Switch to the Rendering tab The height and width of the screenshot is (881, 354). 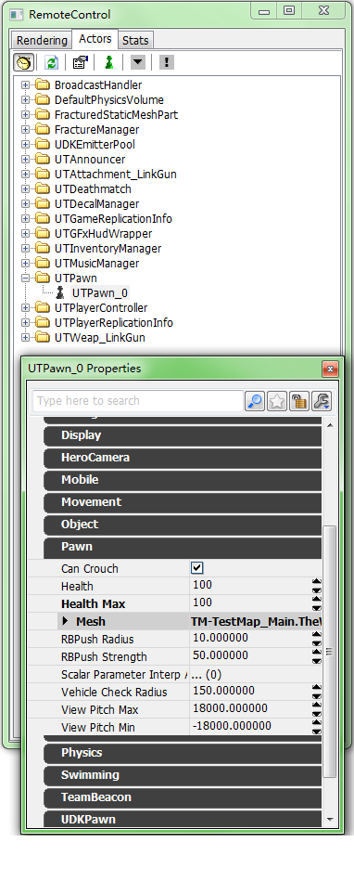[x=42, y=41]
